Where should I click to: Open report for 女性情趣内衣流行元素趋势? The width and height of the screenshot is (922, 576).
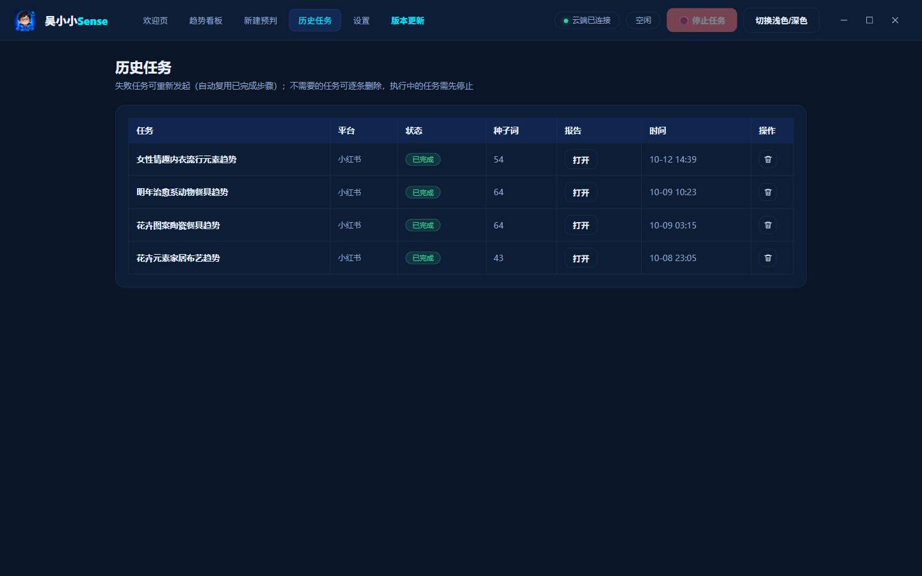(581, 159)
